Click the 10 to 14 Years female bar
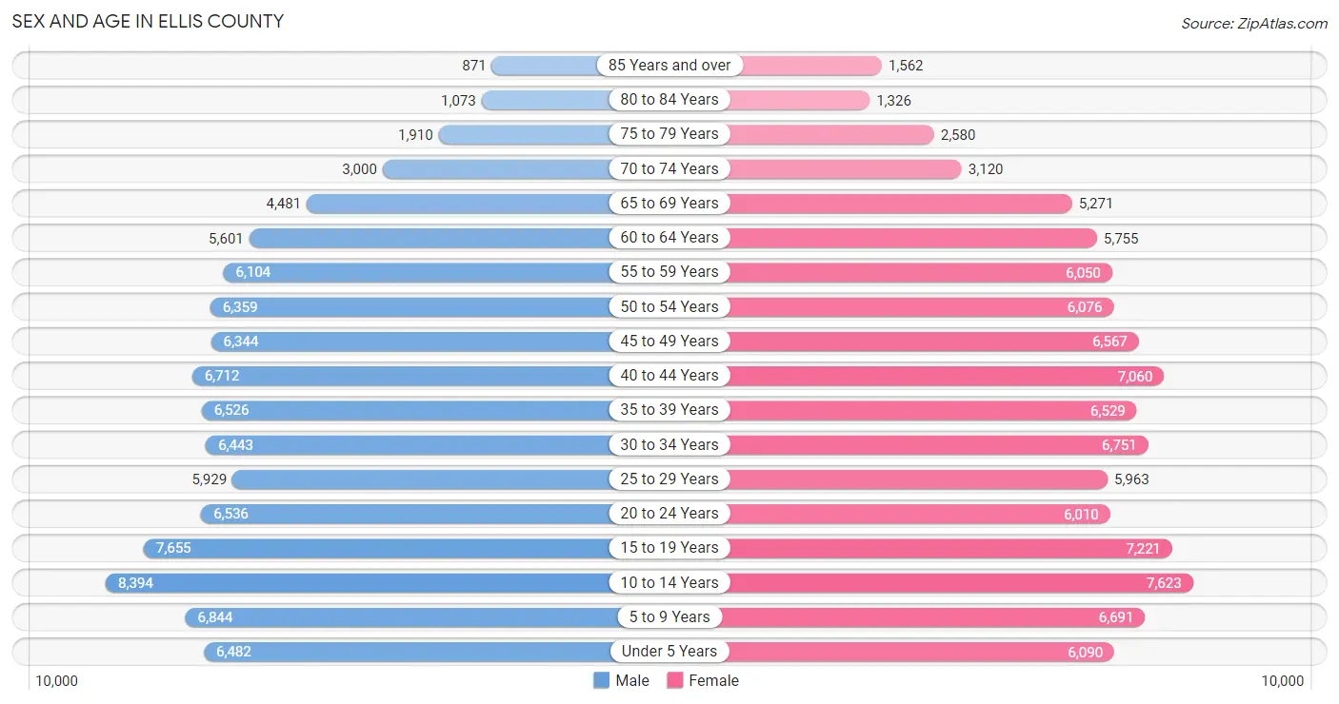The width and height of the screenshot is (1339, 704). coord(958,582)
